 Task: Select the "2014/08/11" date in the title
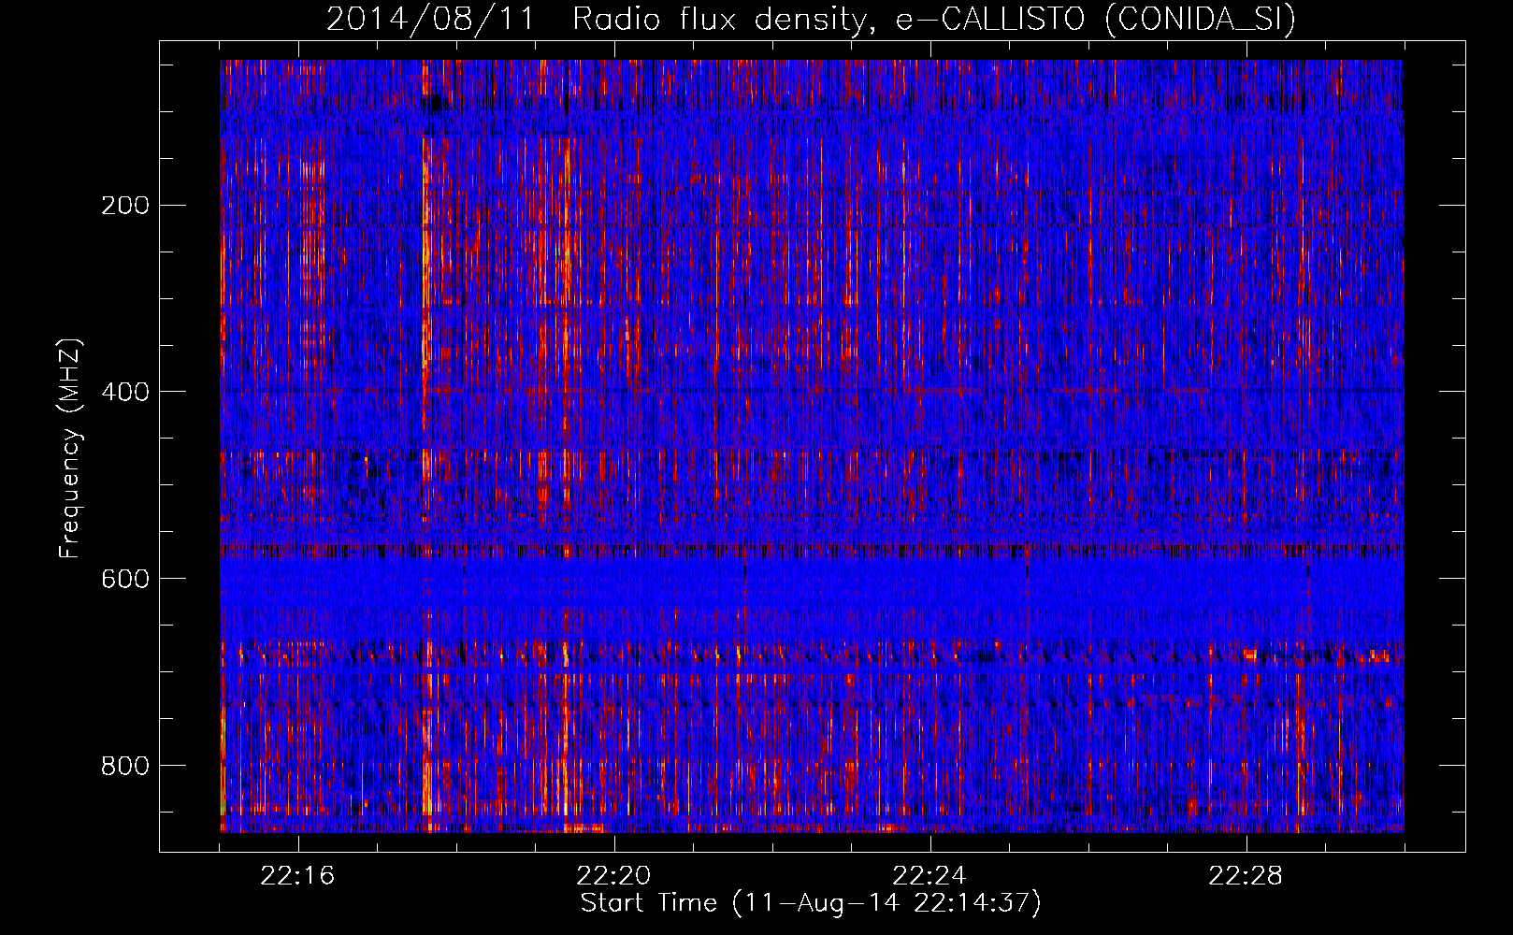click(x=431, y=19)
